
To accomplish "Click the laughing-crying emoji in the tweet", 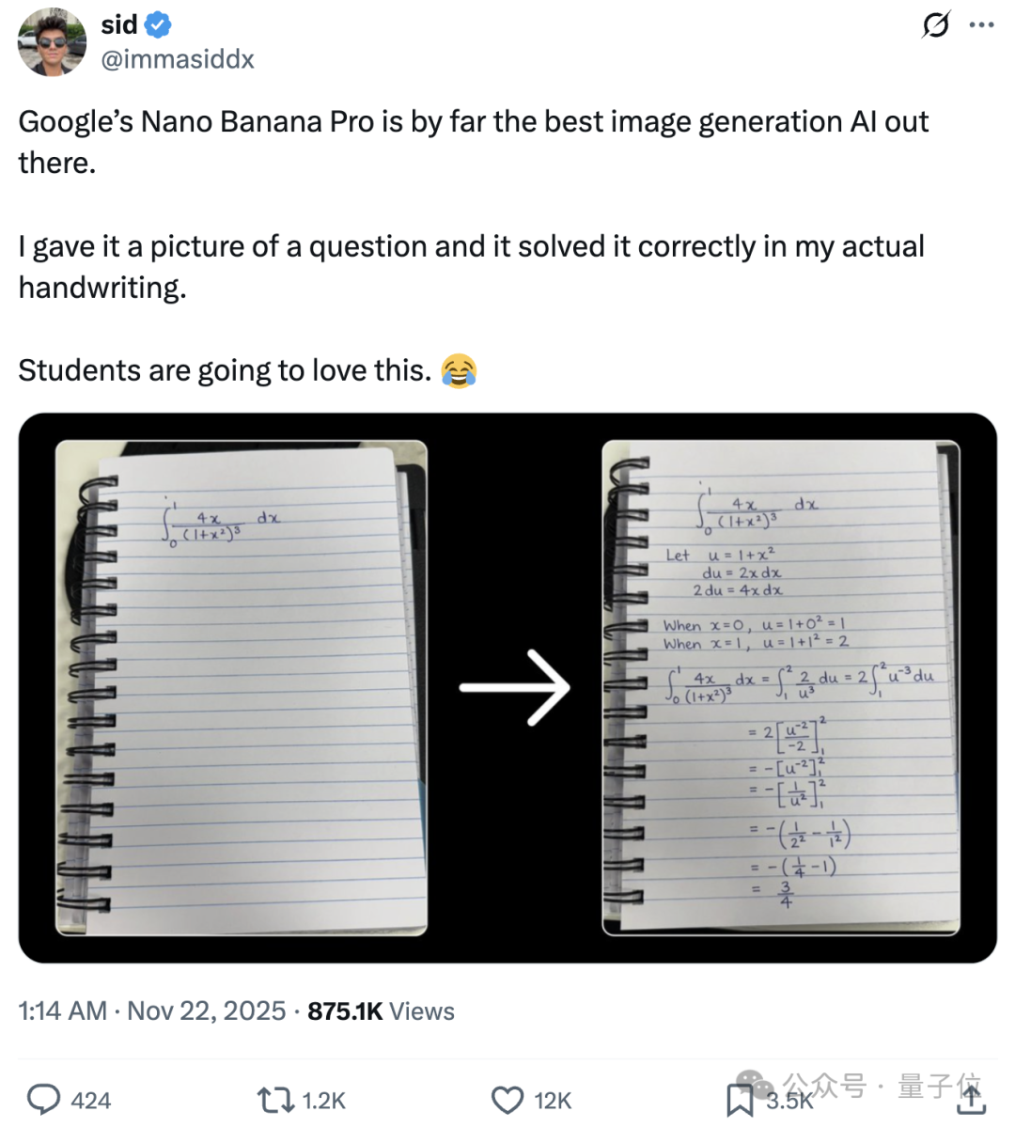I will pos(459,371).
